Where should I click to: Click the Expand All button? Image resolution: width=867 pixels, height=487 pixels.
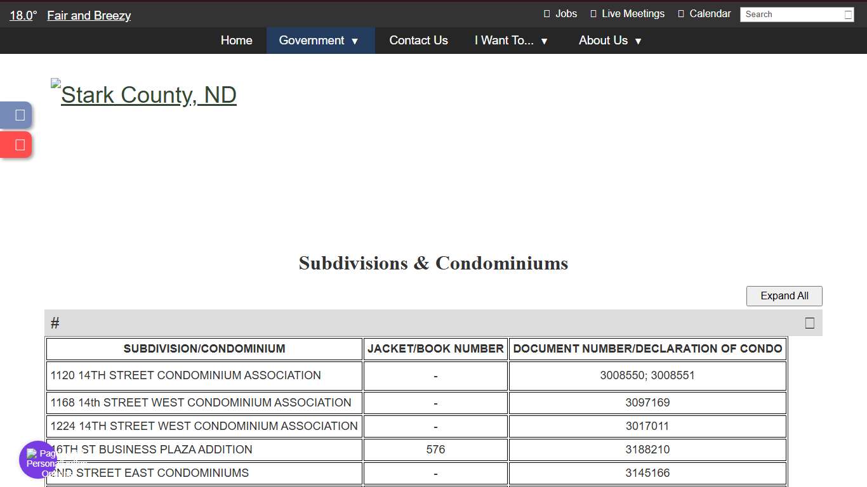[784, 295]
